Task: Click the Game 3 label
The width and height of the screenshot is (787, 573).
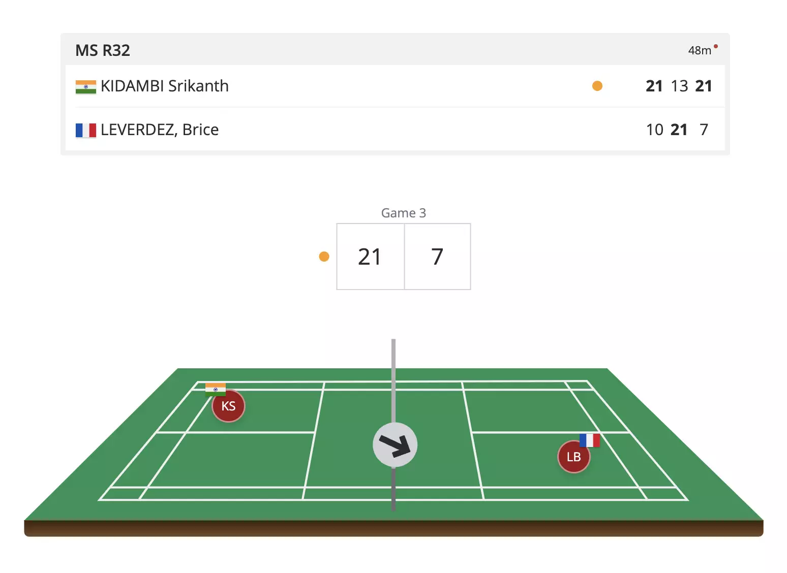Action: pyautogui.click(x=404, y=213)
